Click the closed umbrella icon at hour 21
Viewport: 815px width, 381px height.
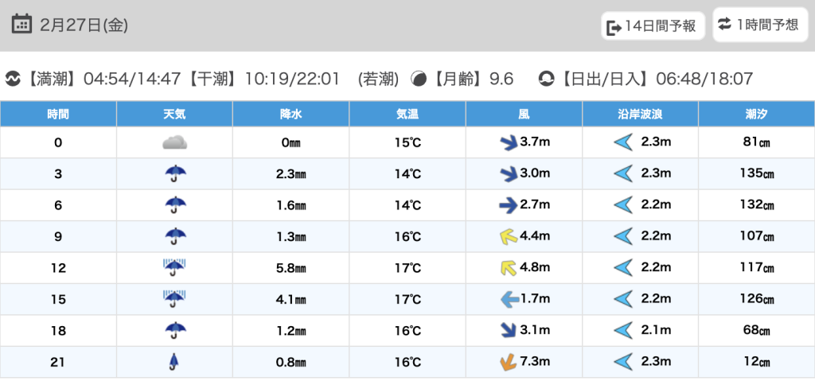pyautogui.click(x=174, y=362)
